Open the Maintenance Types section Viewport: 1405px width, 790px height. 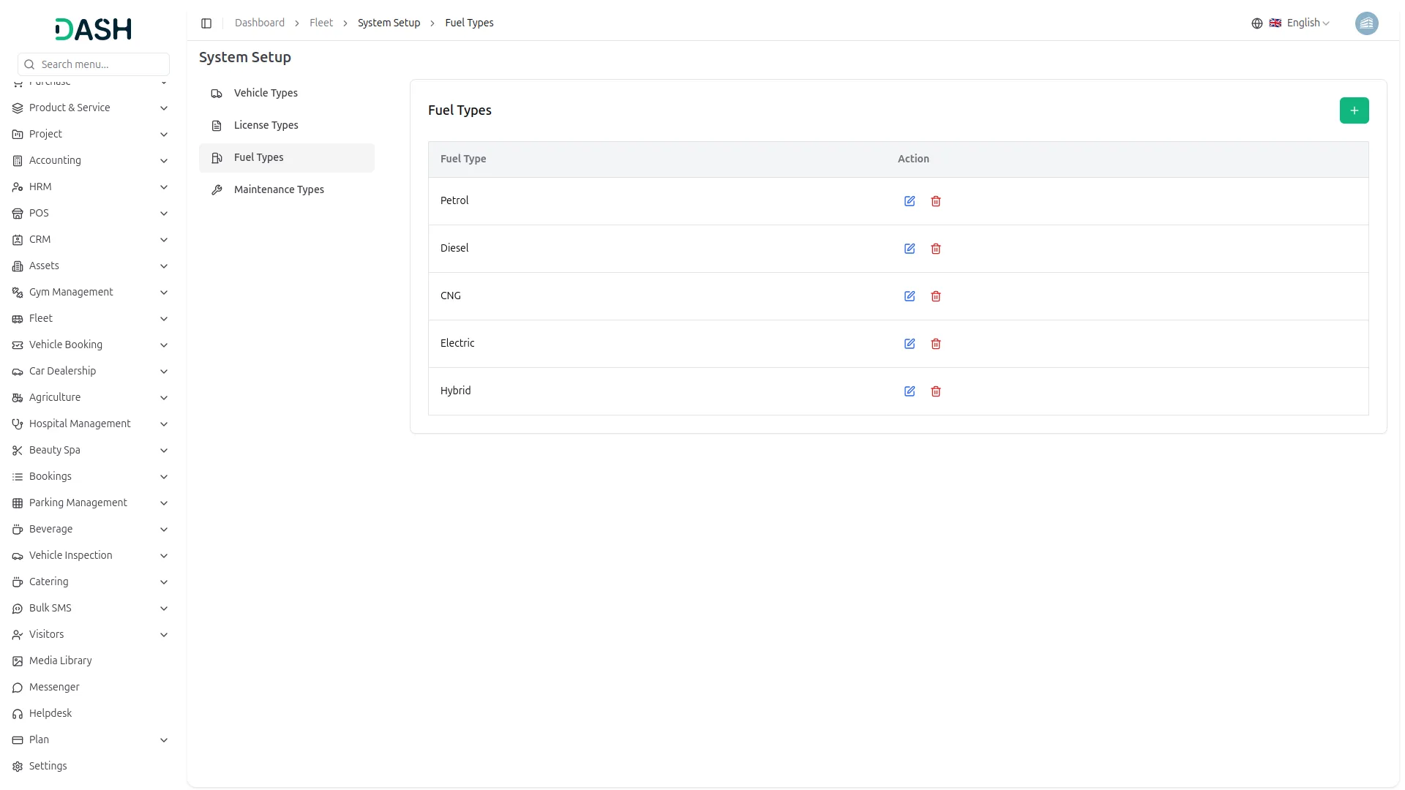279,189
